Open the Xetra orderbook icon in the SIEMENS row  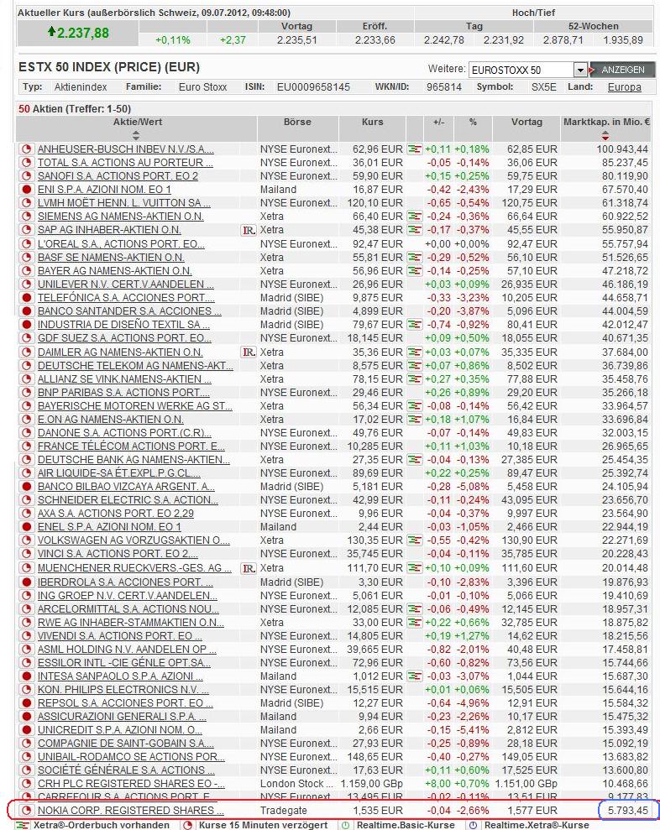tap(414, 217)
